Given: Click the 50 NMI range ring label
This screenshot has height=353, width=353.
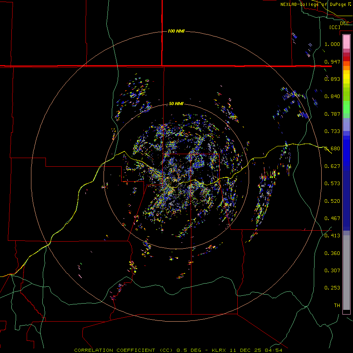Looking at the screenshot, I should coord(176,104).
